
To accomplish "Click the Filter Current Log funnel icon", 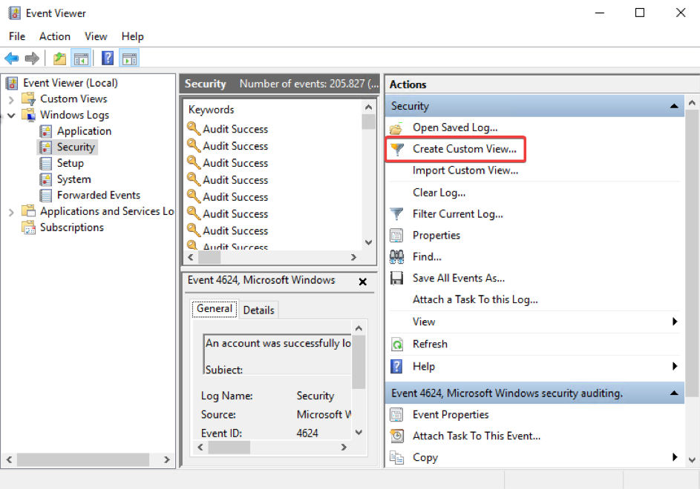I will tap(397, 214).
